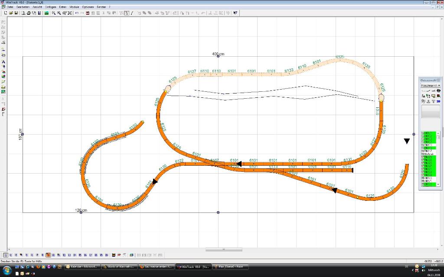The height and width of the screenshot is (277, 444).
Task: Click the red train icon in bottom toolbar
Action: [x=119, y=255]
